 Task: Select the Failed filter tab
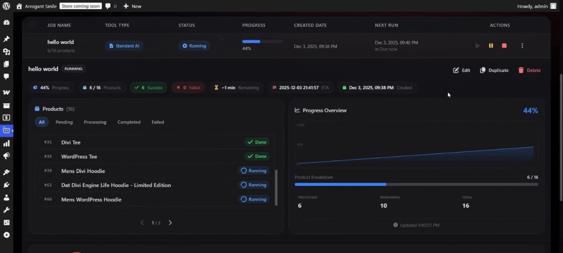tap(157, 122)
